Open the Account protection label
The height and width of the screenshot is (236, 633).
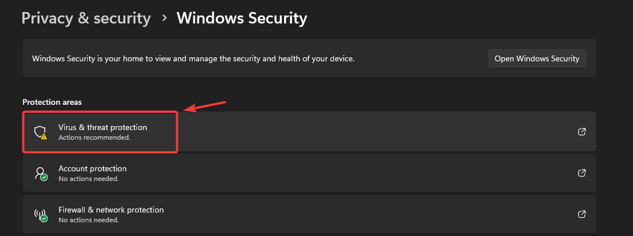(92, 168)
